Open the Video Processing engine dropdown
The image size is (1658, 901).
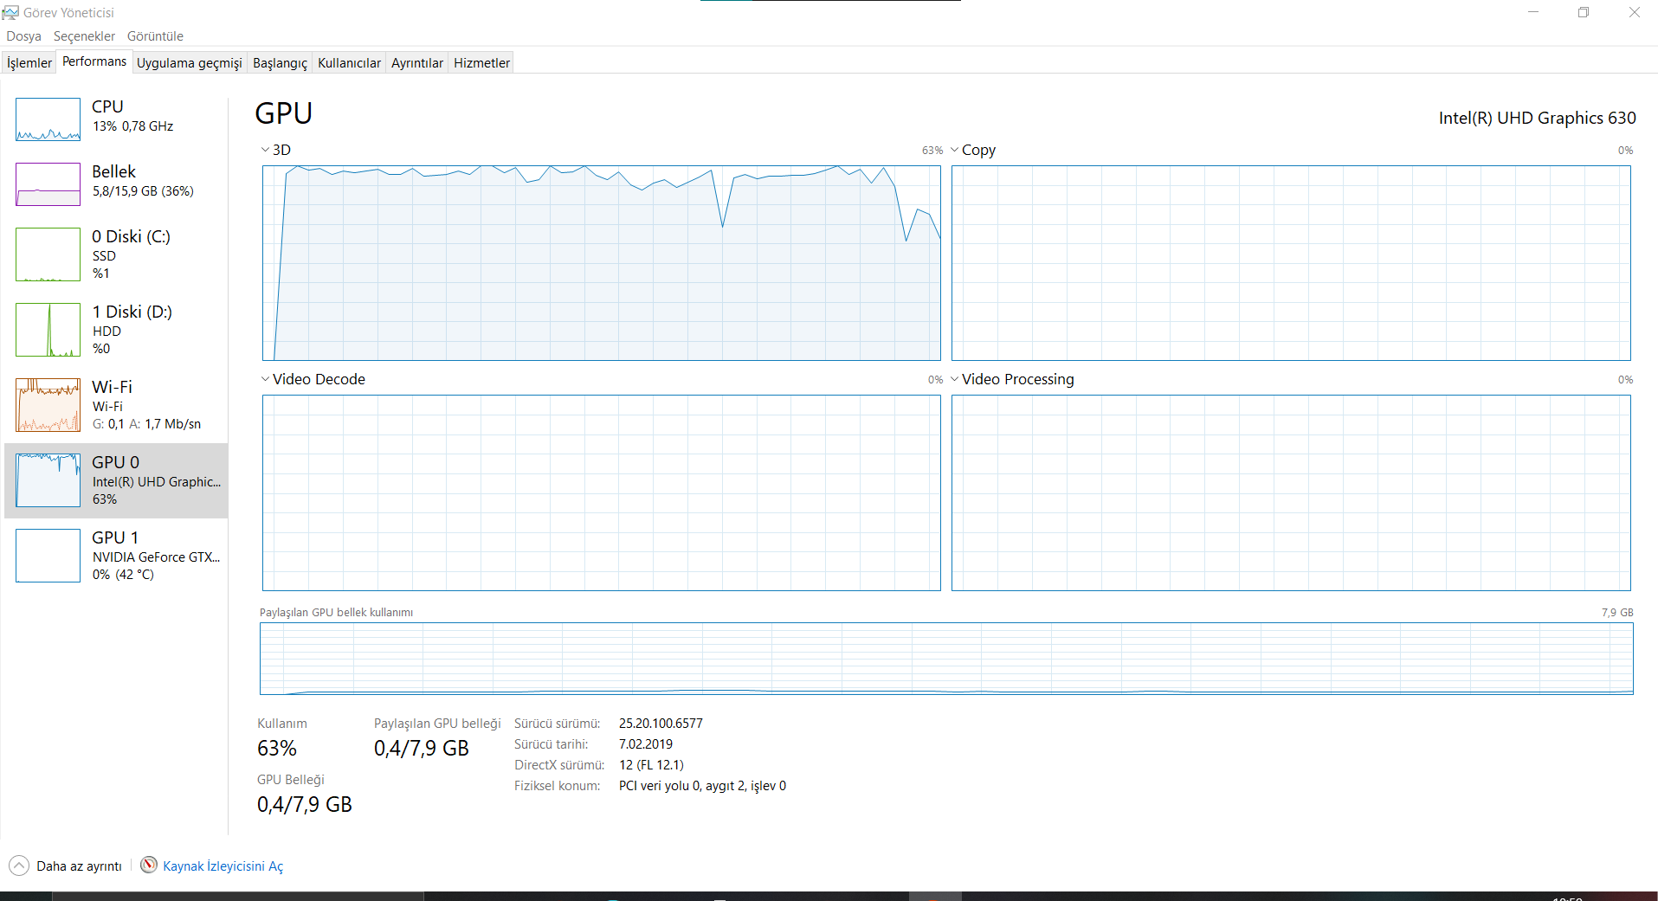click(x=1012, y=379)
